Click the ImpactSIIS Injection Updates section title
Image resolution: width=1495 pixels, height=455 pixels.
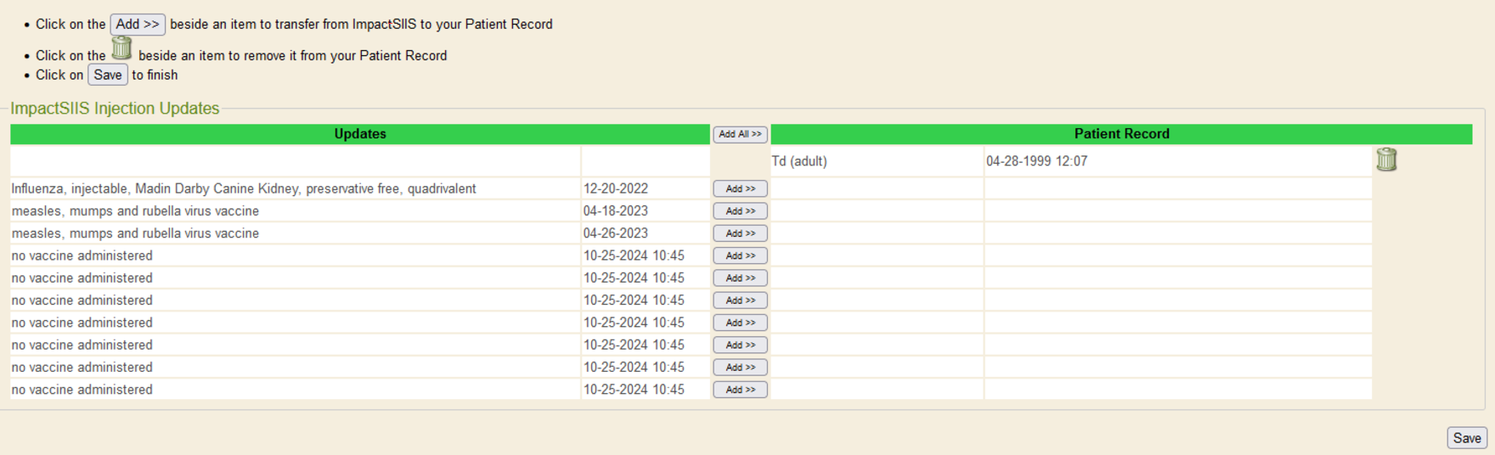point(115,109)
